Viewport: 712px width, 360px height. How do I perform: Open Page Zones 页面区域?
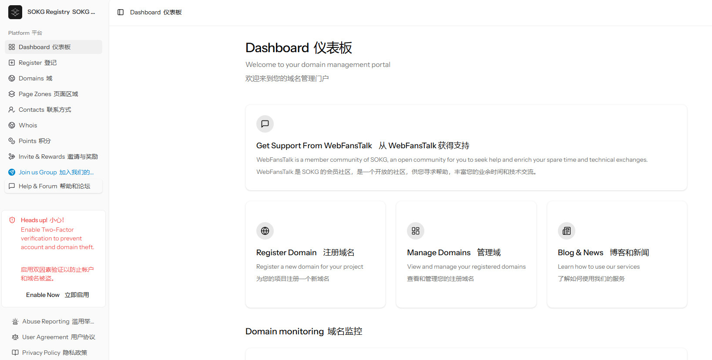pos(54,94)
